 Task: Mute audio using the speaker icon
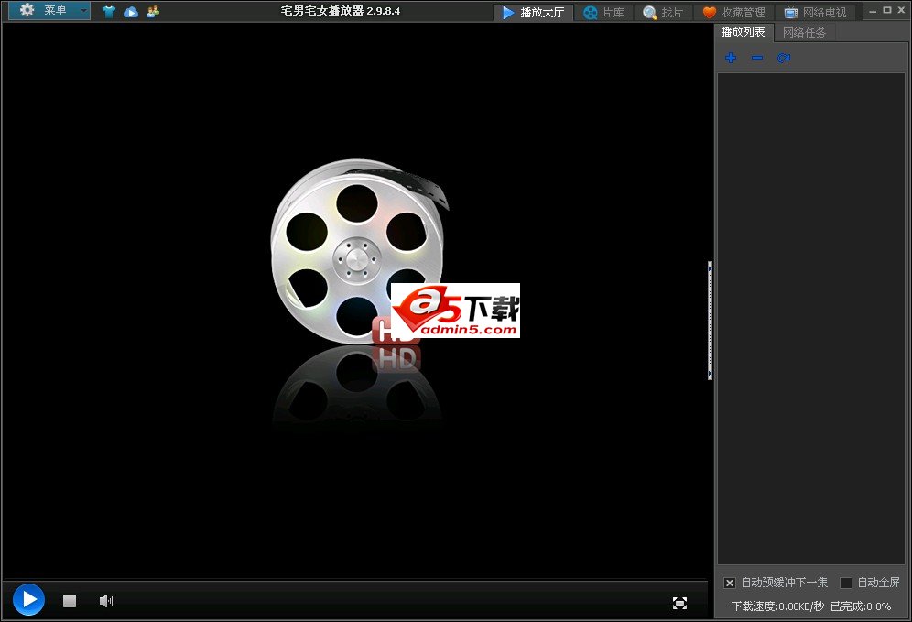[106, 601]
